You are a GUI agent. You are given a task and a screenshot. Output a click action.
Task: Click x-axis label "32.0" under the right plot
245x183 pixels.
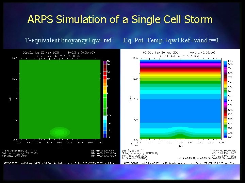(x=221, y=142)
